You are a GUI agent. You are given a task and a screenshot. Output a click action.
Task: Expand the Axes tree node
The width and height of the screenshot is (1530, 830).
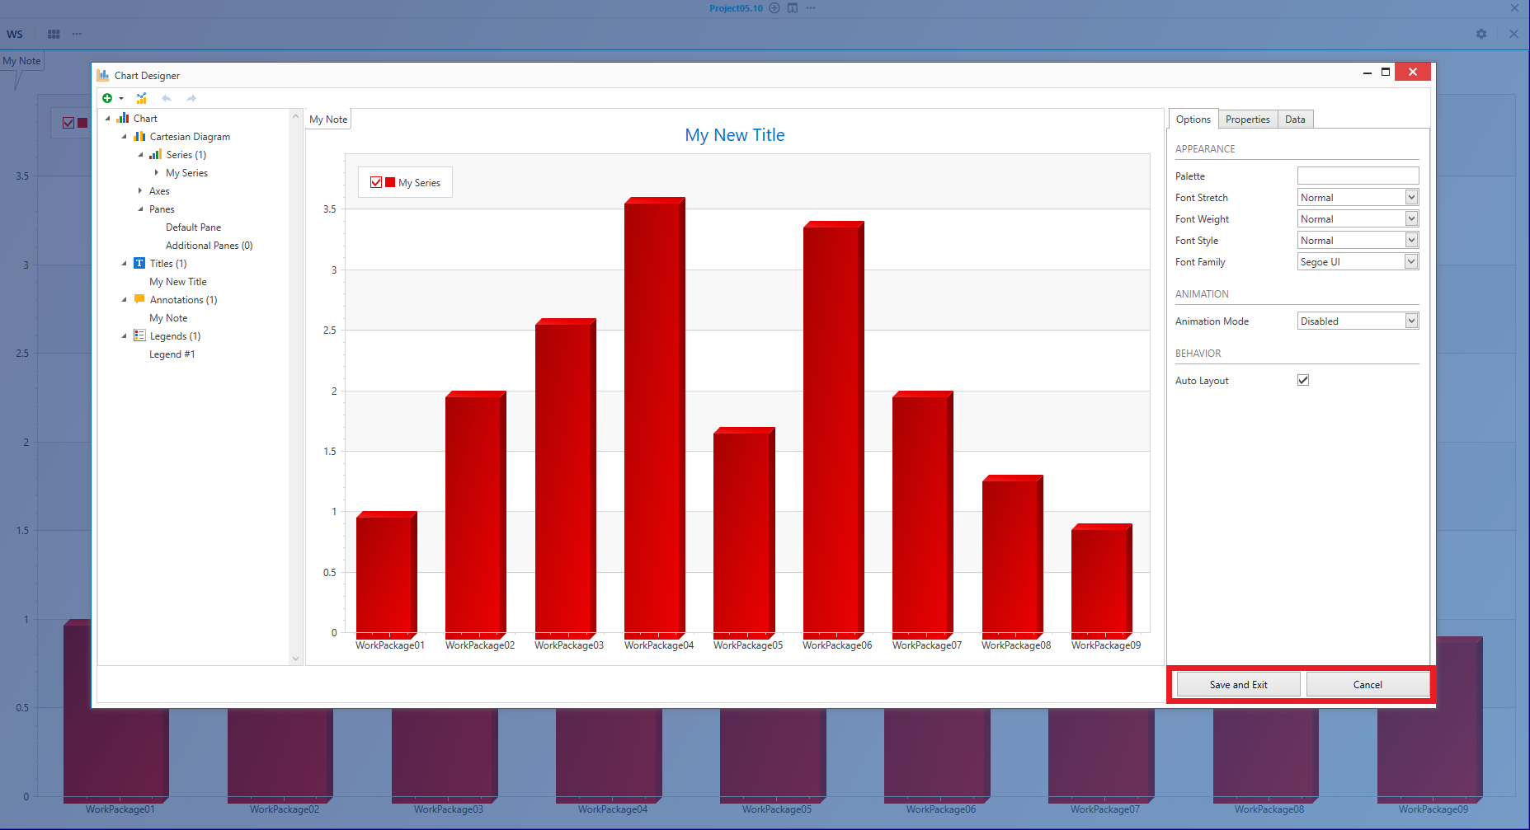pyautogui.click(x=140, y=190)
